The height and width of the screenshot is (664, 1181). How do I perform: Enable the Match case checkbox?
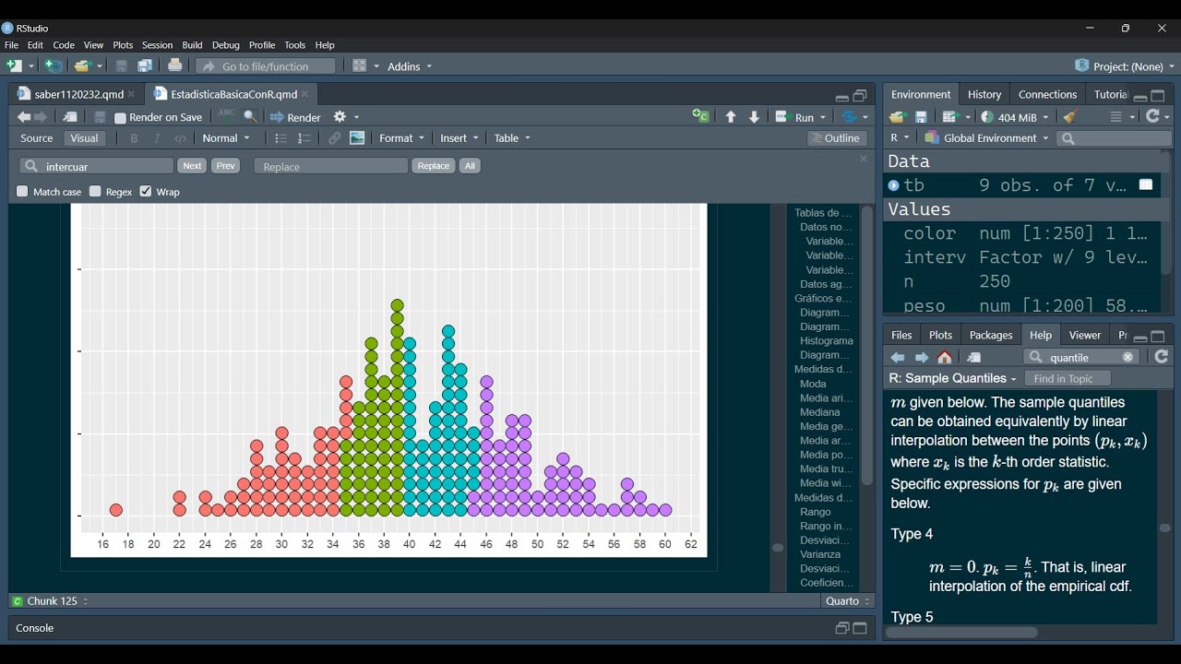click(x=23, y=192)
